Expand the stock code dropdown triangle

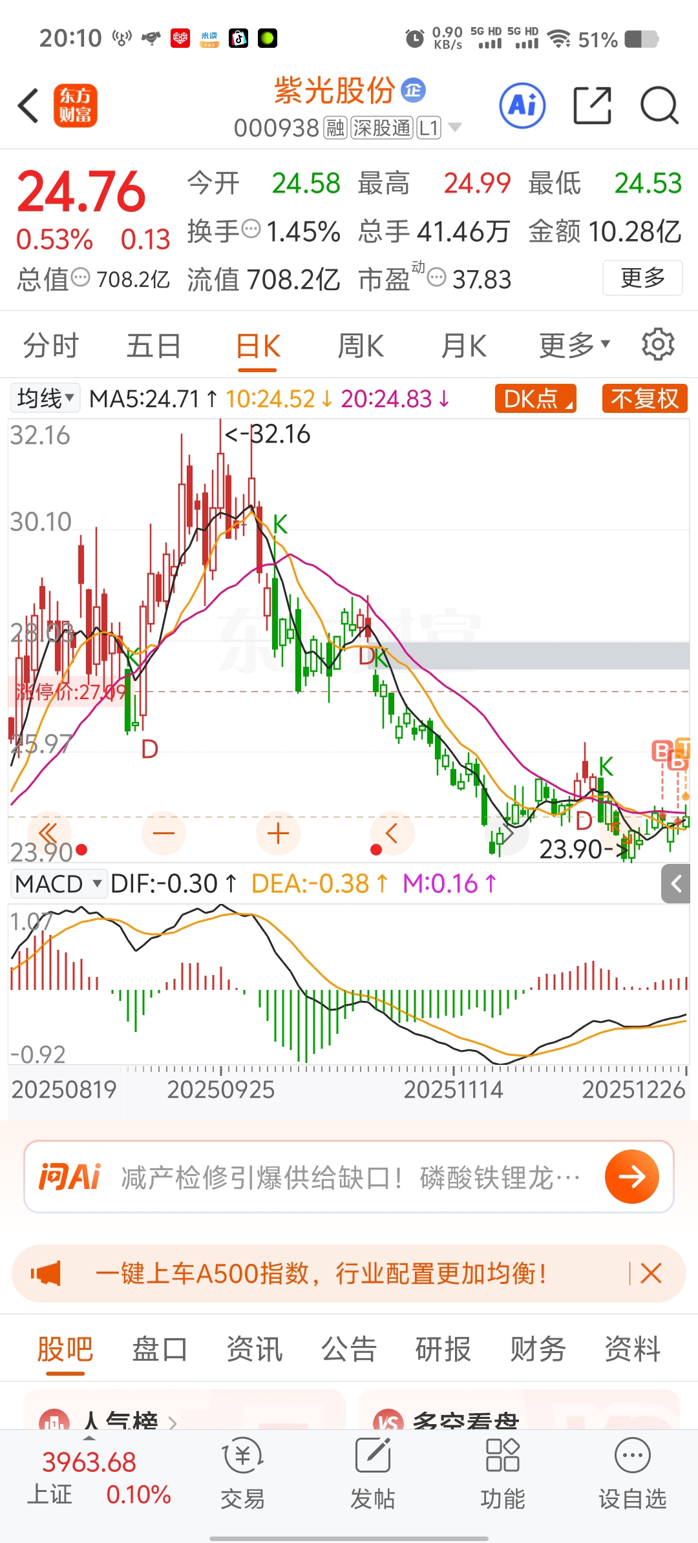(x=455, y=127)
